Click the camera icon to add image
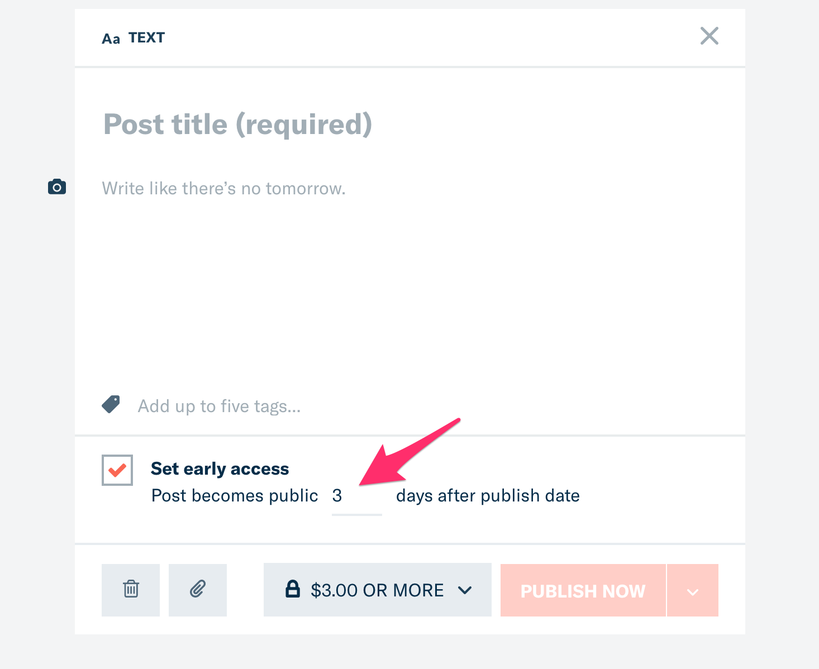This screenshot has height=669, width=819. click(x=57, y=187)
